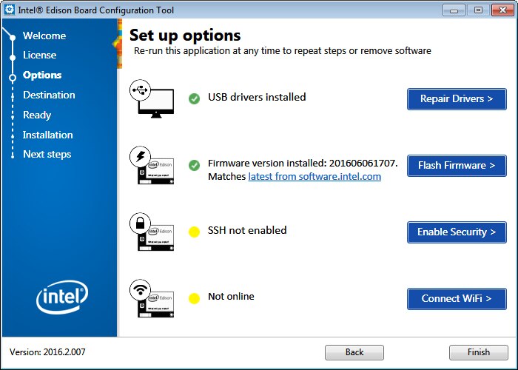Click green check beside USB drivers installed
The height and width of the screenshot is (370, 518).
[194, 98]
